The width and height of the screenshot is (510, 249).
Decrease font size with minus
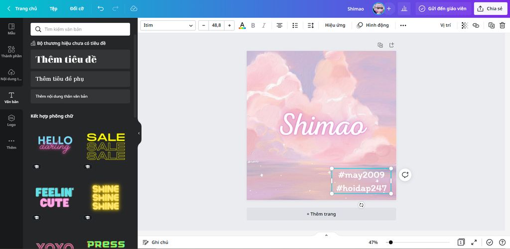pos(204,25)
